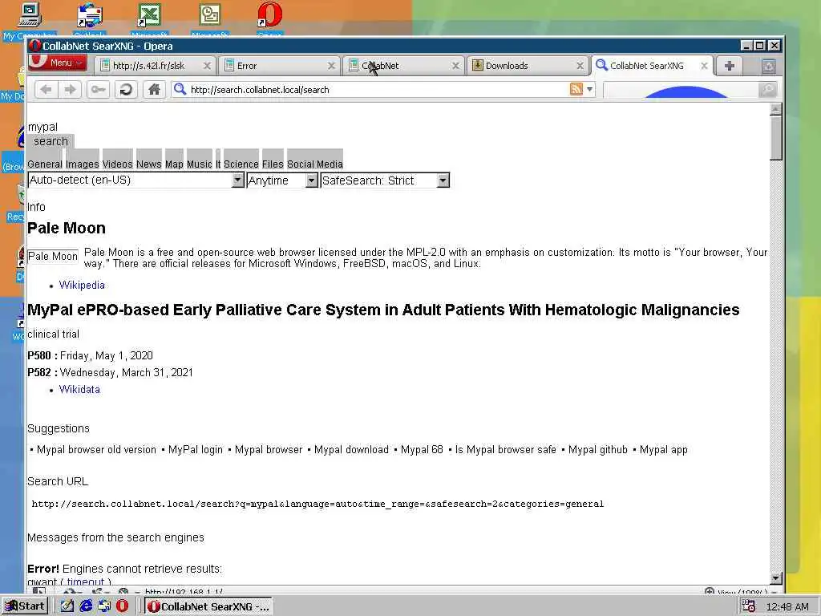Image resolution: width=821 pixels, height=616 pixels.
Task: Close the Error tab
Action: point(331,66)
